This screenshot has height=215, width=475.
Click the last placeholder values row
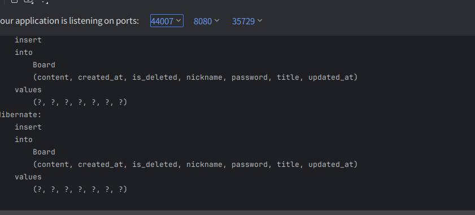point(80,189)
